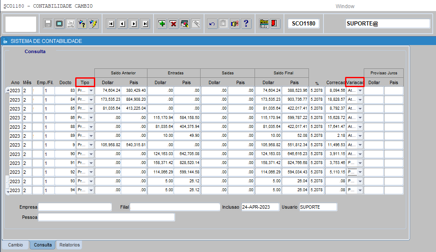Click Entradas Pais value 404,375.94
436x252 pixels.
187,127
